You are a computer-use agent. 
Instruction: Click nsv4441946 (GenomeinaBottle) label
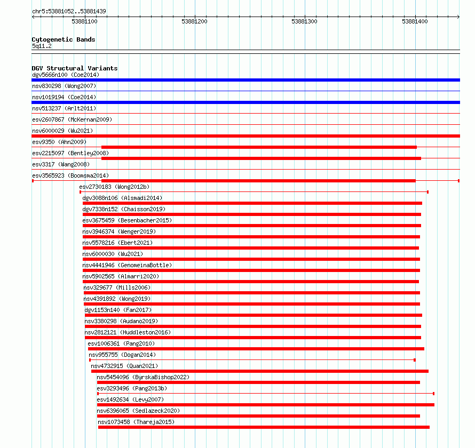click(x=127, y=265)
